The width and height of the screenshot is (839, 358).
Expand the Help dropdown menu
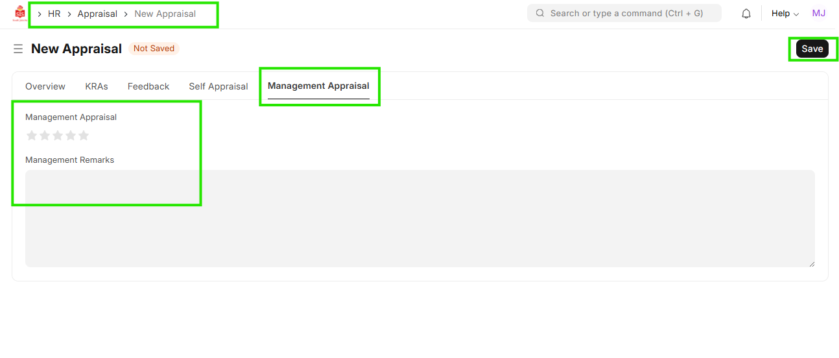[x=785, y=14]
